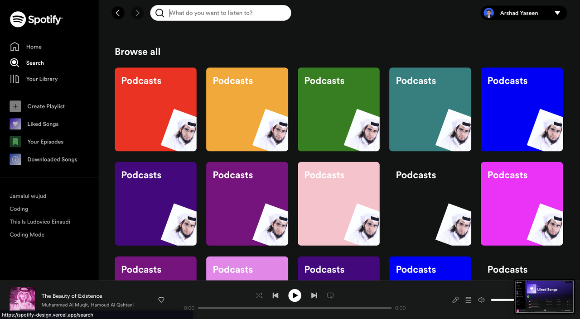Skip to next track
The height and width of the screenshot is (319, 580).
(314, 295)
